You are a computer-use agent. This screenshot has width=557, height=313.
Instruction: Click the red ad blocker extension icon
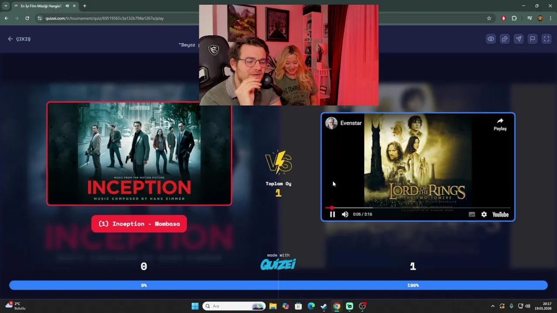[503, 18]
